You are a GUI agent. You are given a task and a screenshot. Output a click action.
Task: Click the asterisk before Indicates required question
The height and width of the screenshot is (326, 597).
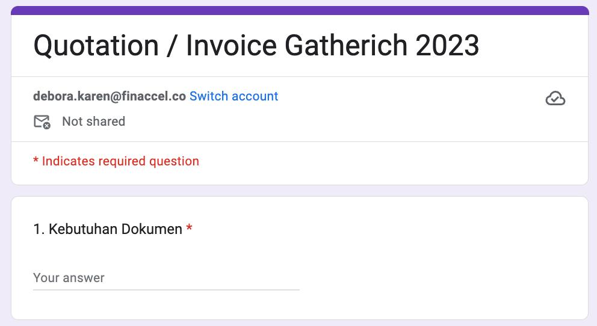click(36, 161)
